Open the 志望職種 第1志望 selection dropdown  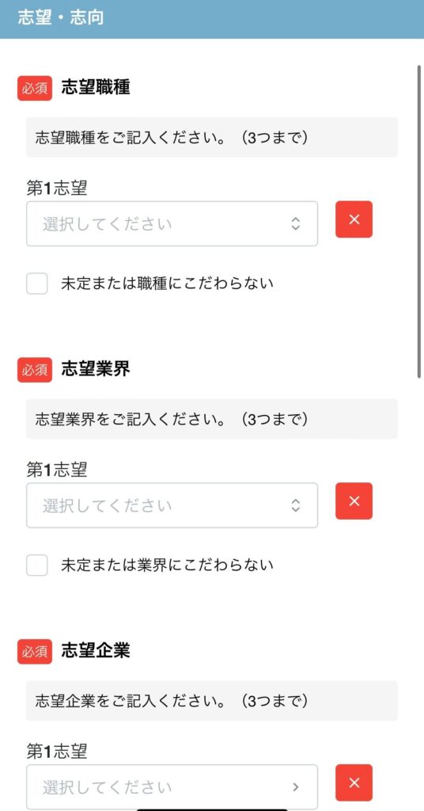click(172, 223)
